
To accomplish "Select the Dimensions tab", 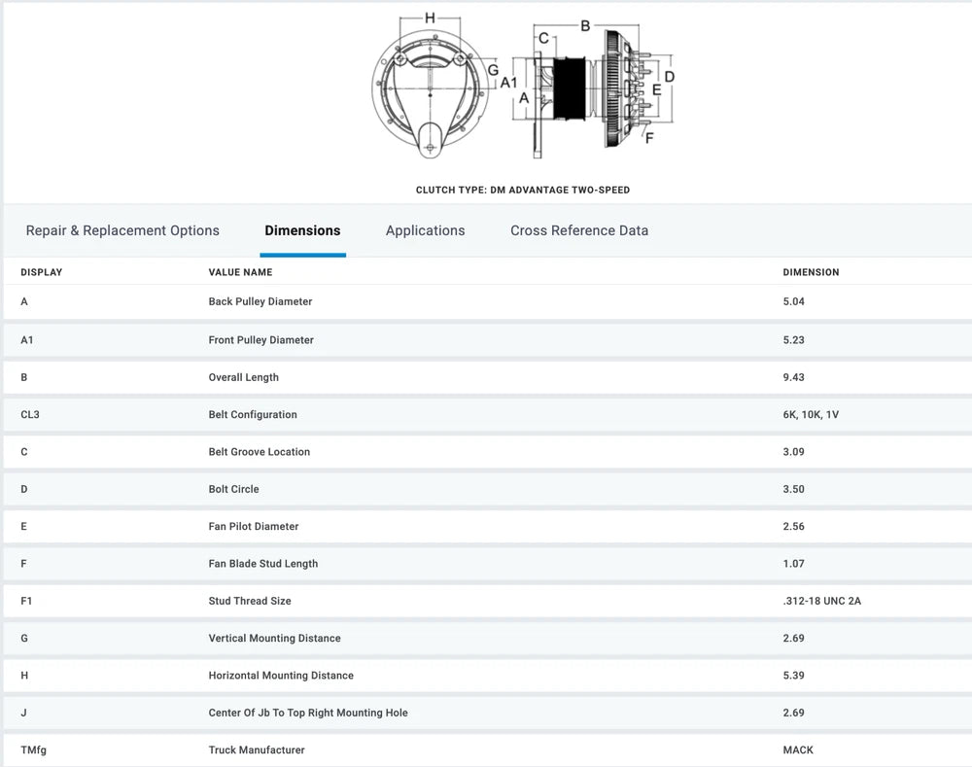I will 302,230.
